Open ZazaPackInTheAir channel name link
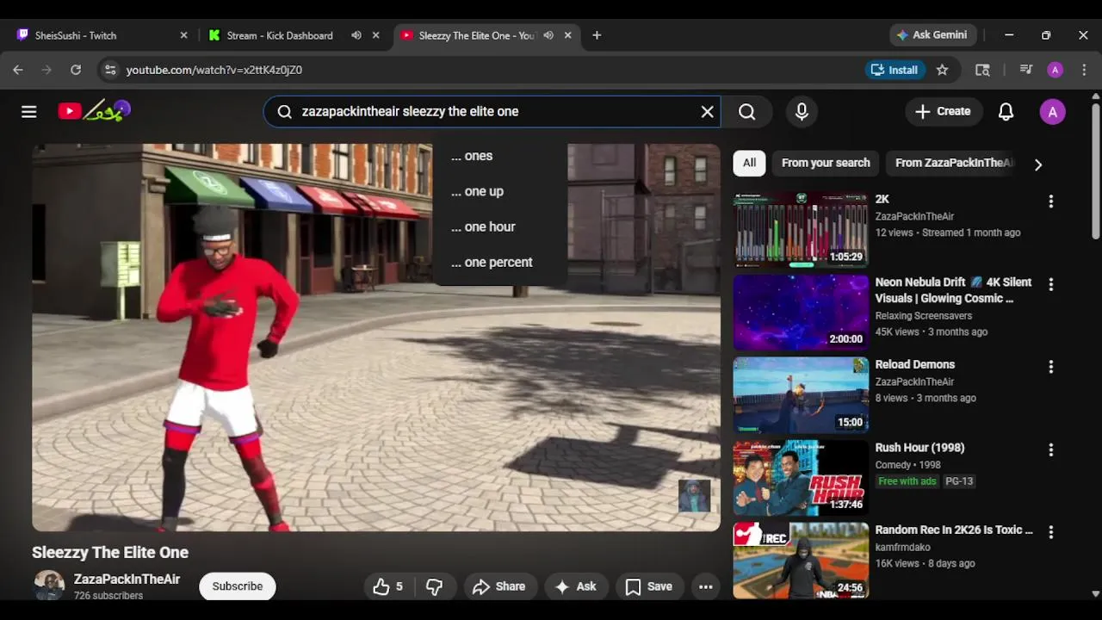The height and width of the screenshot is (620, 1102). click(127, 580)
